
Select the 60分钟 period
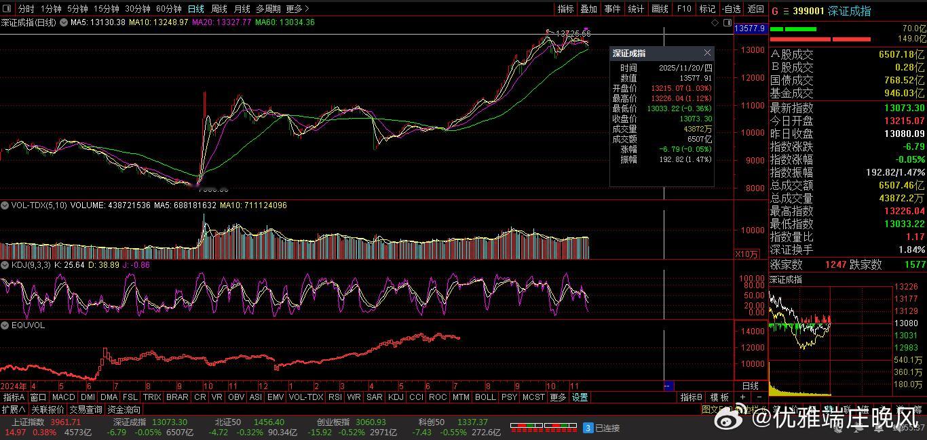168,9
